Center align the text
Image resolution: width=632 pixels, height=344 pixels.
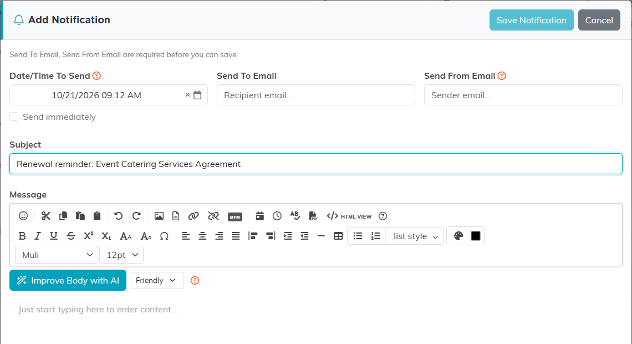[202, 236]
